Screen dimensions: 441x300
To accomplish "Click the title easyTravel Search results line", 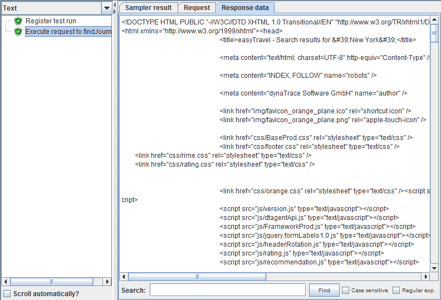I will pos(318,40).
